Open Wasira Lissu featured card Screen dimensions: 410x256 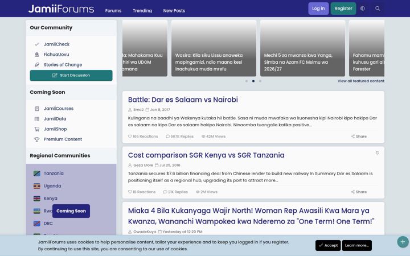(214, 48)
